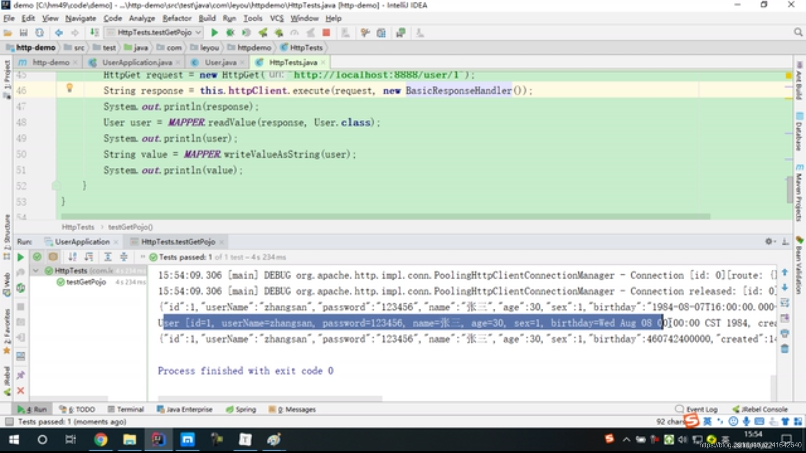
Task: Switch to the UserApplication run tab
Action: (x=82, y=242)
